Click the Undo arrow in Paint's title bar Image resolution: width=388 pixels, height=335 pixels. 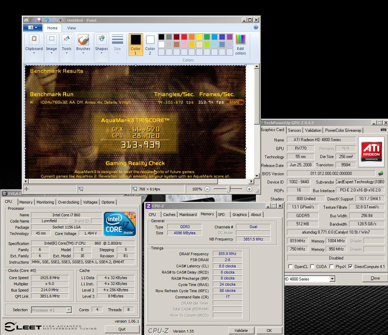47,20
